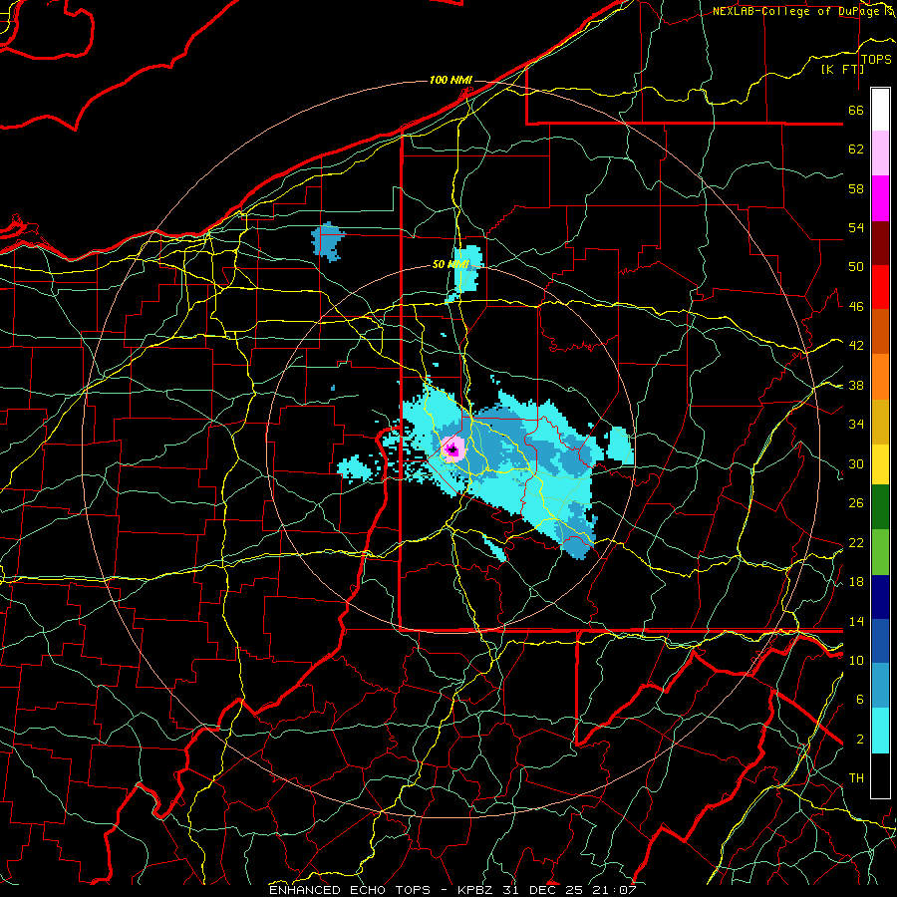Click the isolated blue echo northwest of radar

click(x=328, y=241)
